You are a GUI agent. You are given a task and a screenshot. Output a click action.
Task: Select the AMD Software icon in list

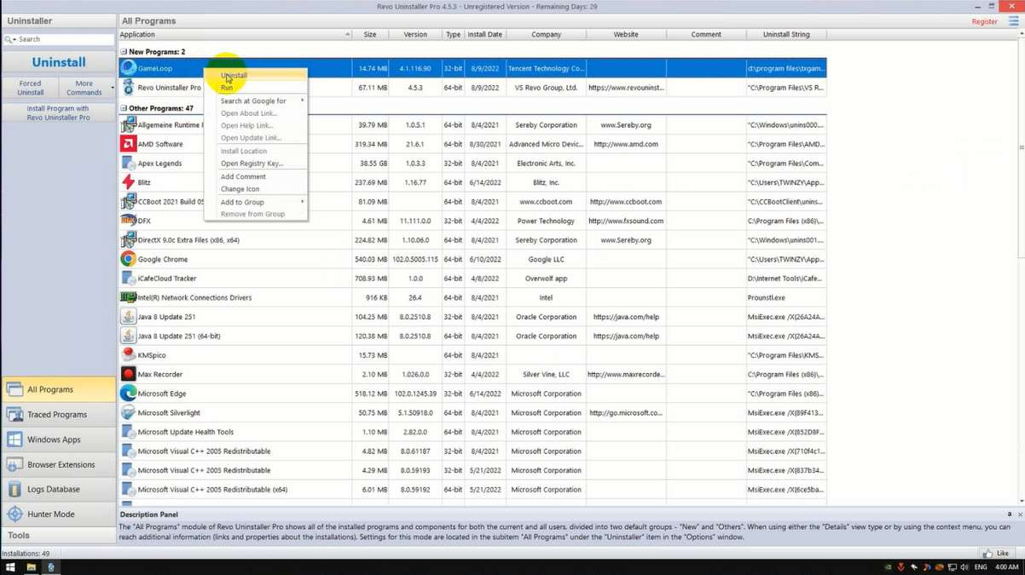(128, 144)
